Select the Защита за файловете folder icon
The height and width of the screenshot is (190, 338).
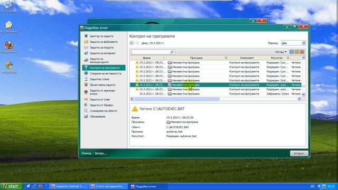click(x=86, y=42)
